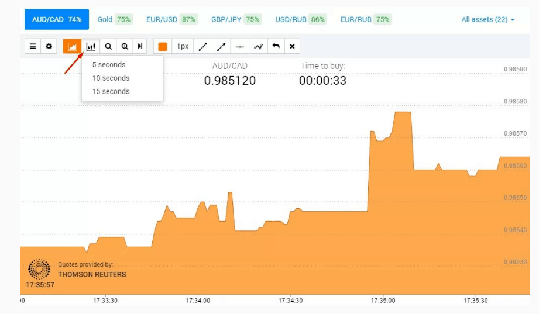Click the 0.98550 price axis label
The height and width of the screenshot is (314, 539).
[x=515, y=198]
